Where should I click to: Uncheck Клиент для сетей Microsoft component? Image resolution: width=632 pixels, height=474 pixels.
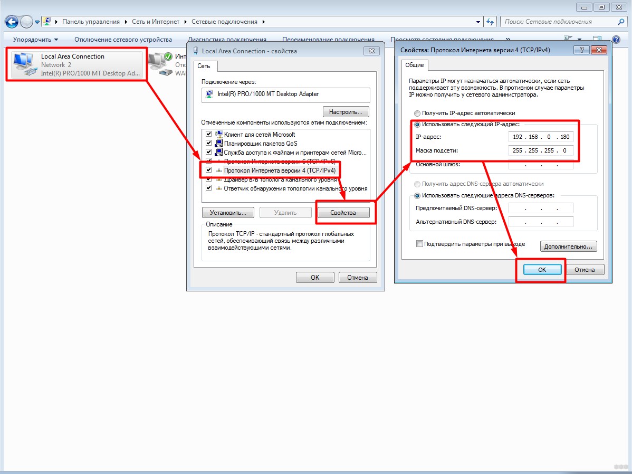point(209,135)
